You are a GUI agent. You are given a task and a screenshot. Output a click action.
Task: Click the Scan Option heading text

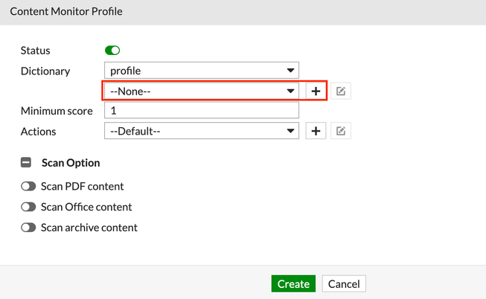pos(71,162)
